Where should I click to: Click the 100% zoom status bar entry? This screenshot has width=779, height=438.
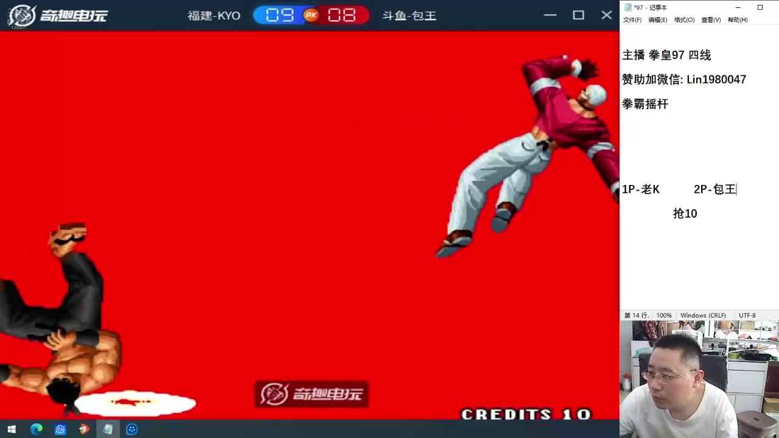pos(664,316)
